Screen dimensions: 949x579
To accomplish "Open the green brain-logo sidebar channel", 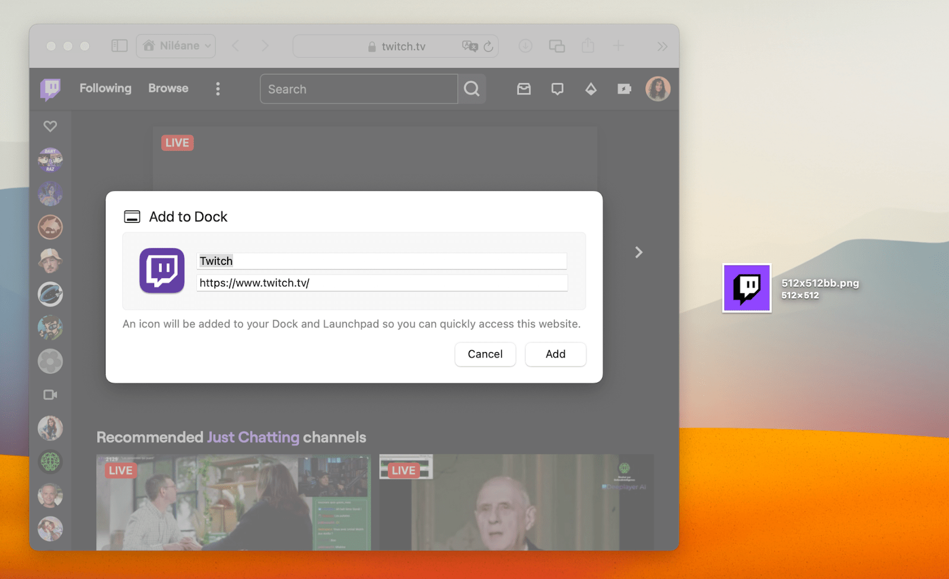I will click(x=50, y=462).
